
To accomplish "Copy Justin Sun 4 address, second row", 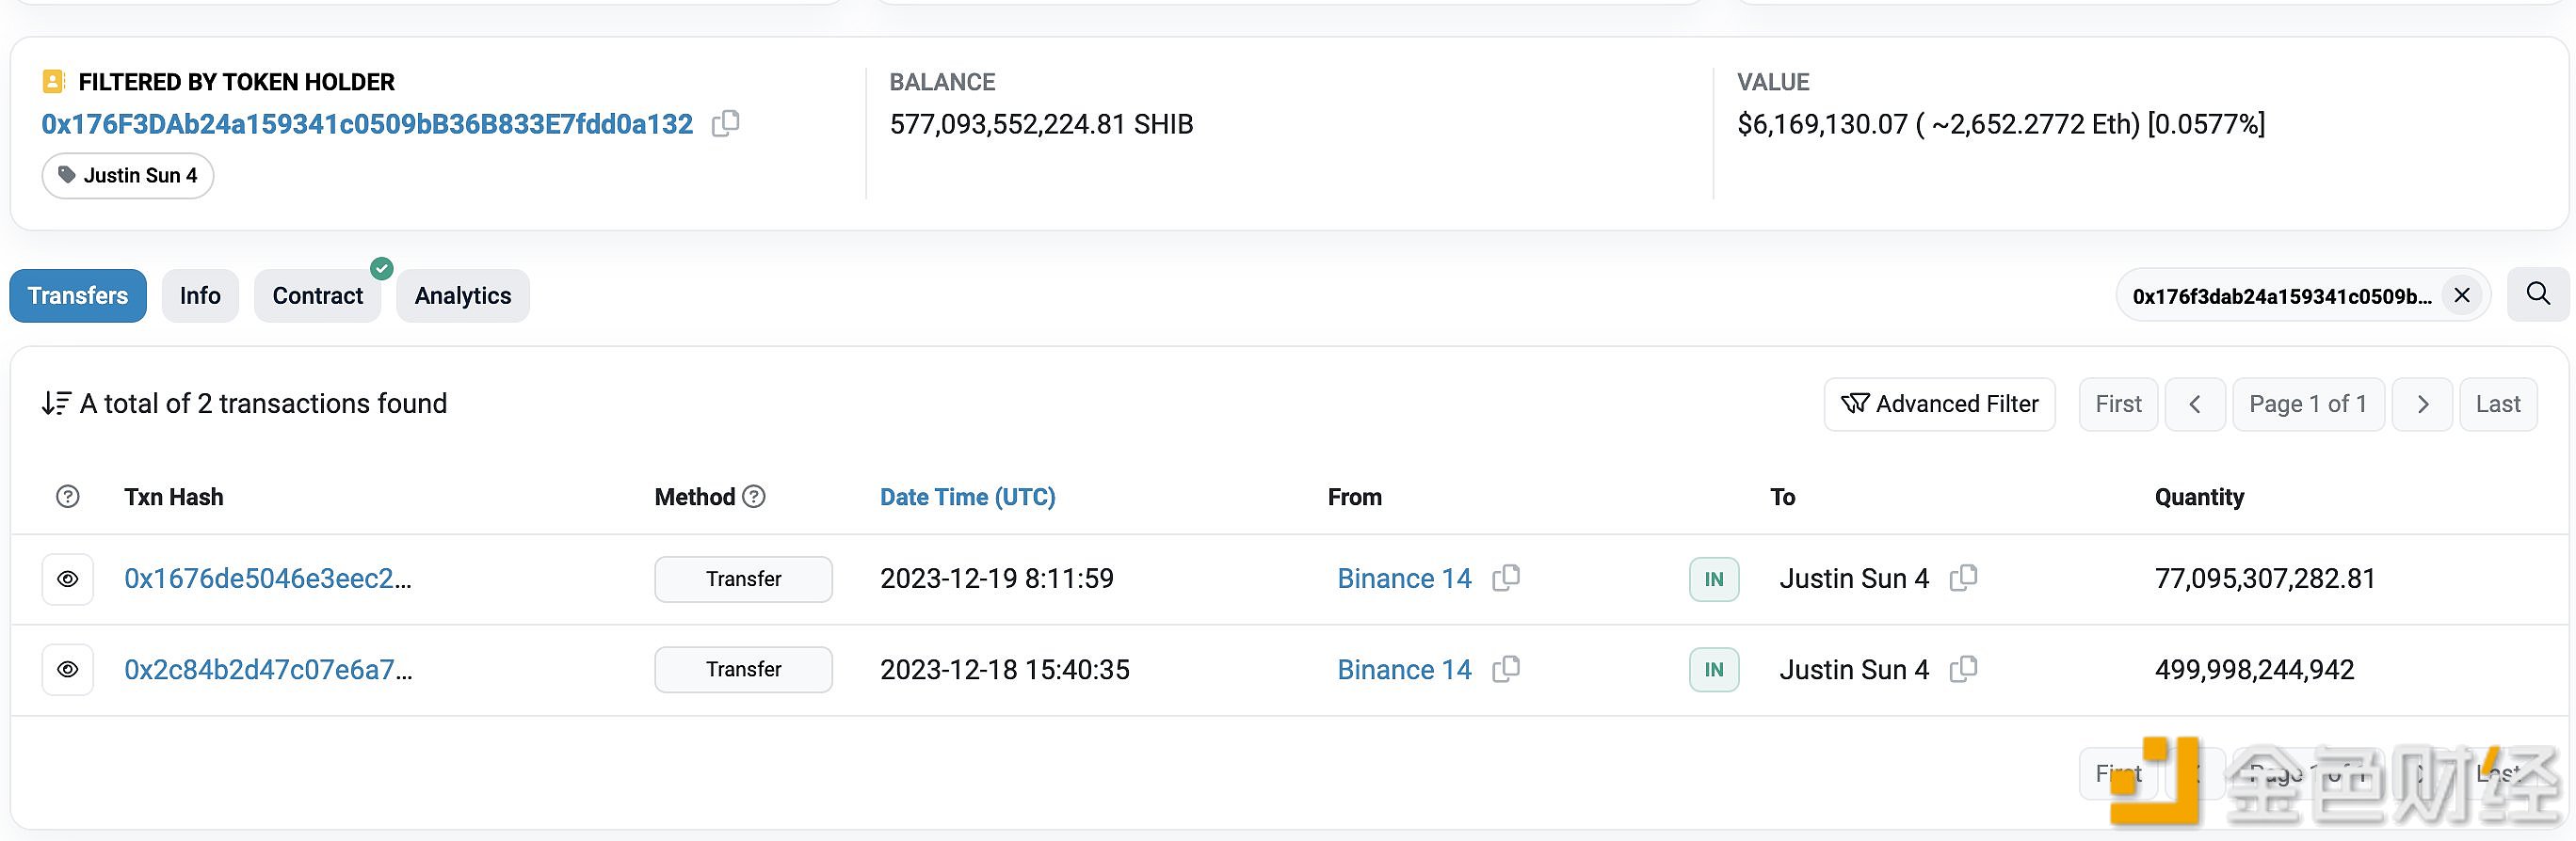I will [x=1963, y=669].
